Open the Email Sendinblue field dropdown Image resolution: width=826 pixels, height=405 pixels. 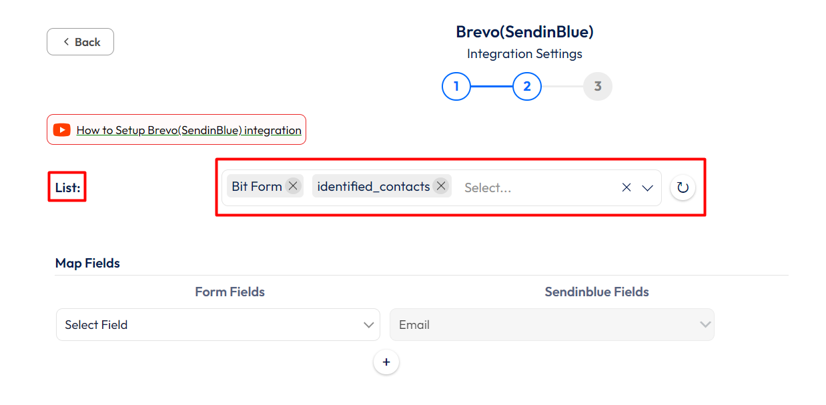click(552, 325)
